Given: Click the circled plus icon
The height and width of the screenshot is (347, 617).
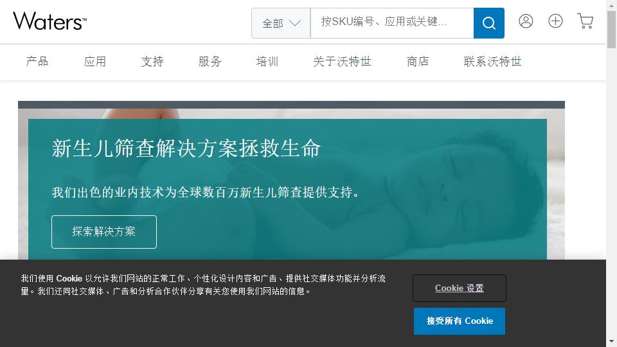Looking at the screenshot, I should [555, 21].
